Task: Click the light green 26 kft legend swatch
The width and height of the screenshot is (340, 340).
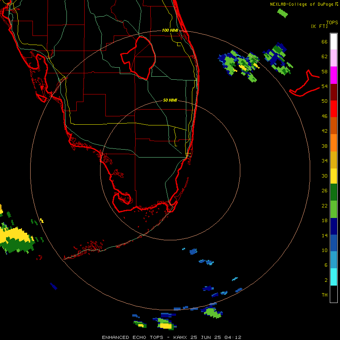Action: 334,209
